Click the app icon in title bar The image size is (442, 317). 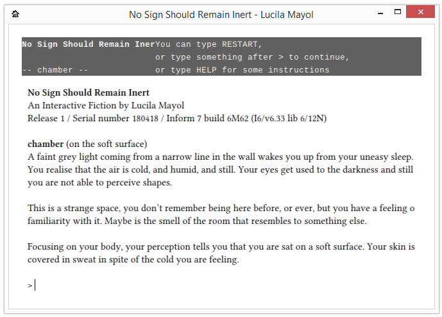click(15, 13)
